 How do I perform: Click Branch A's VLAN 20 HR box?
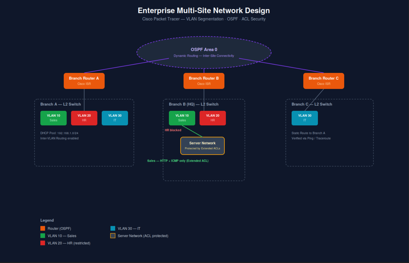tap(84, 118)
